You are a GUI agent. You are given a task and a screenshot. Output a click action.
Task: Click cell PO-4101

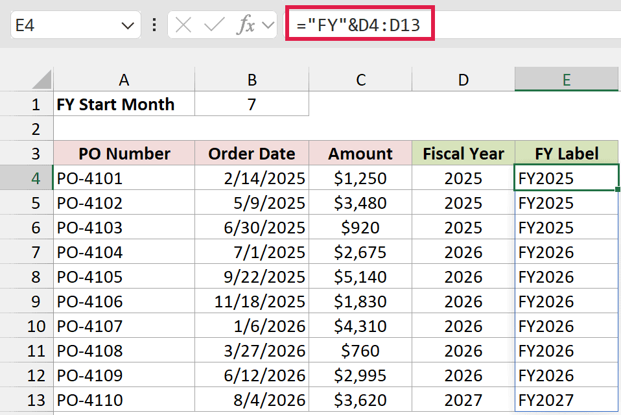pyautogui.click(x=124, y=178)
